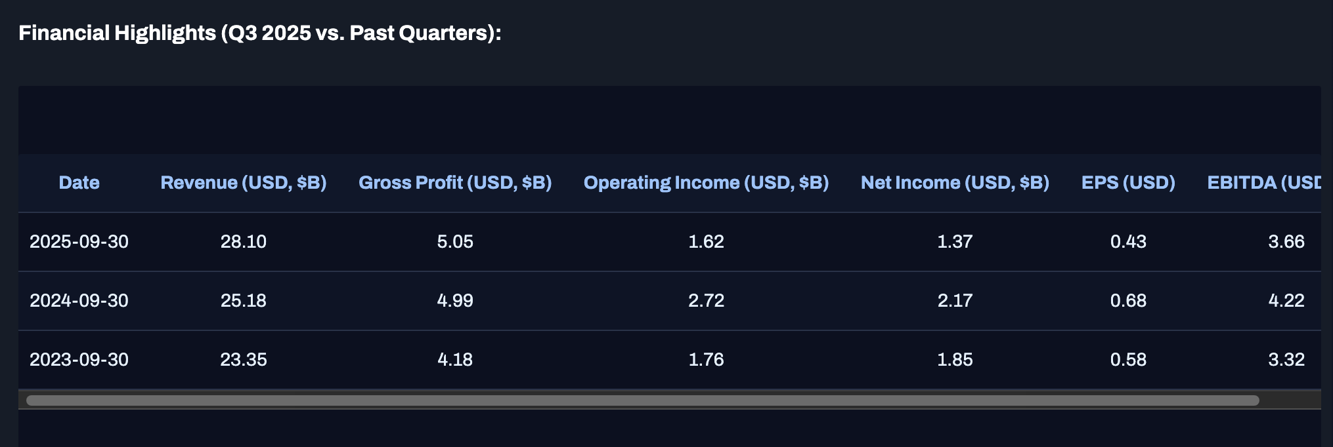The image size is (1333, 447).
Task: Select the Gross Profit column header
Action: [454, 182]
